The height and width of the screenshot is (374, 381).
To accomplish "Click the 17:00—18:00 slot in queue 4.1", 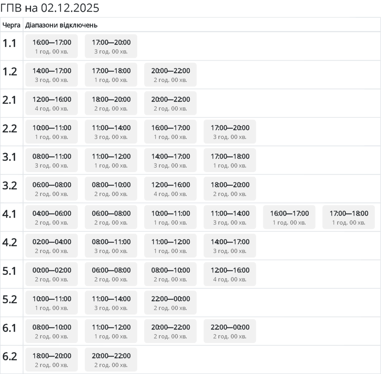I will (x=348, y=217).
